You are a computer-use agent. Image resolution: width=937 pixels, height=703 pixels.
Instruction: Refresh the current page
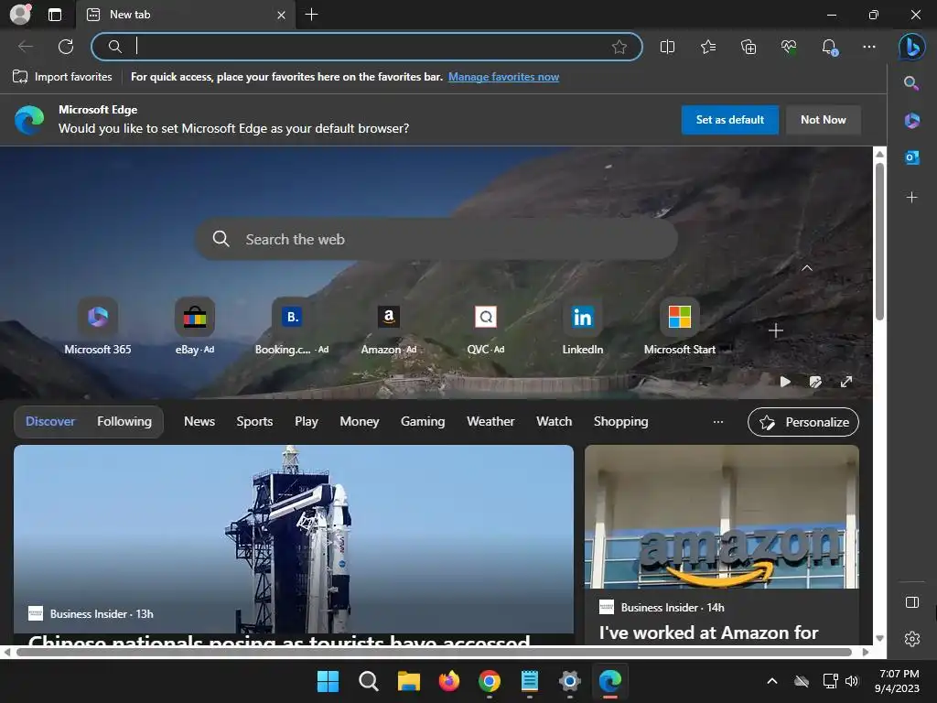pos(66,47)
